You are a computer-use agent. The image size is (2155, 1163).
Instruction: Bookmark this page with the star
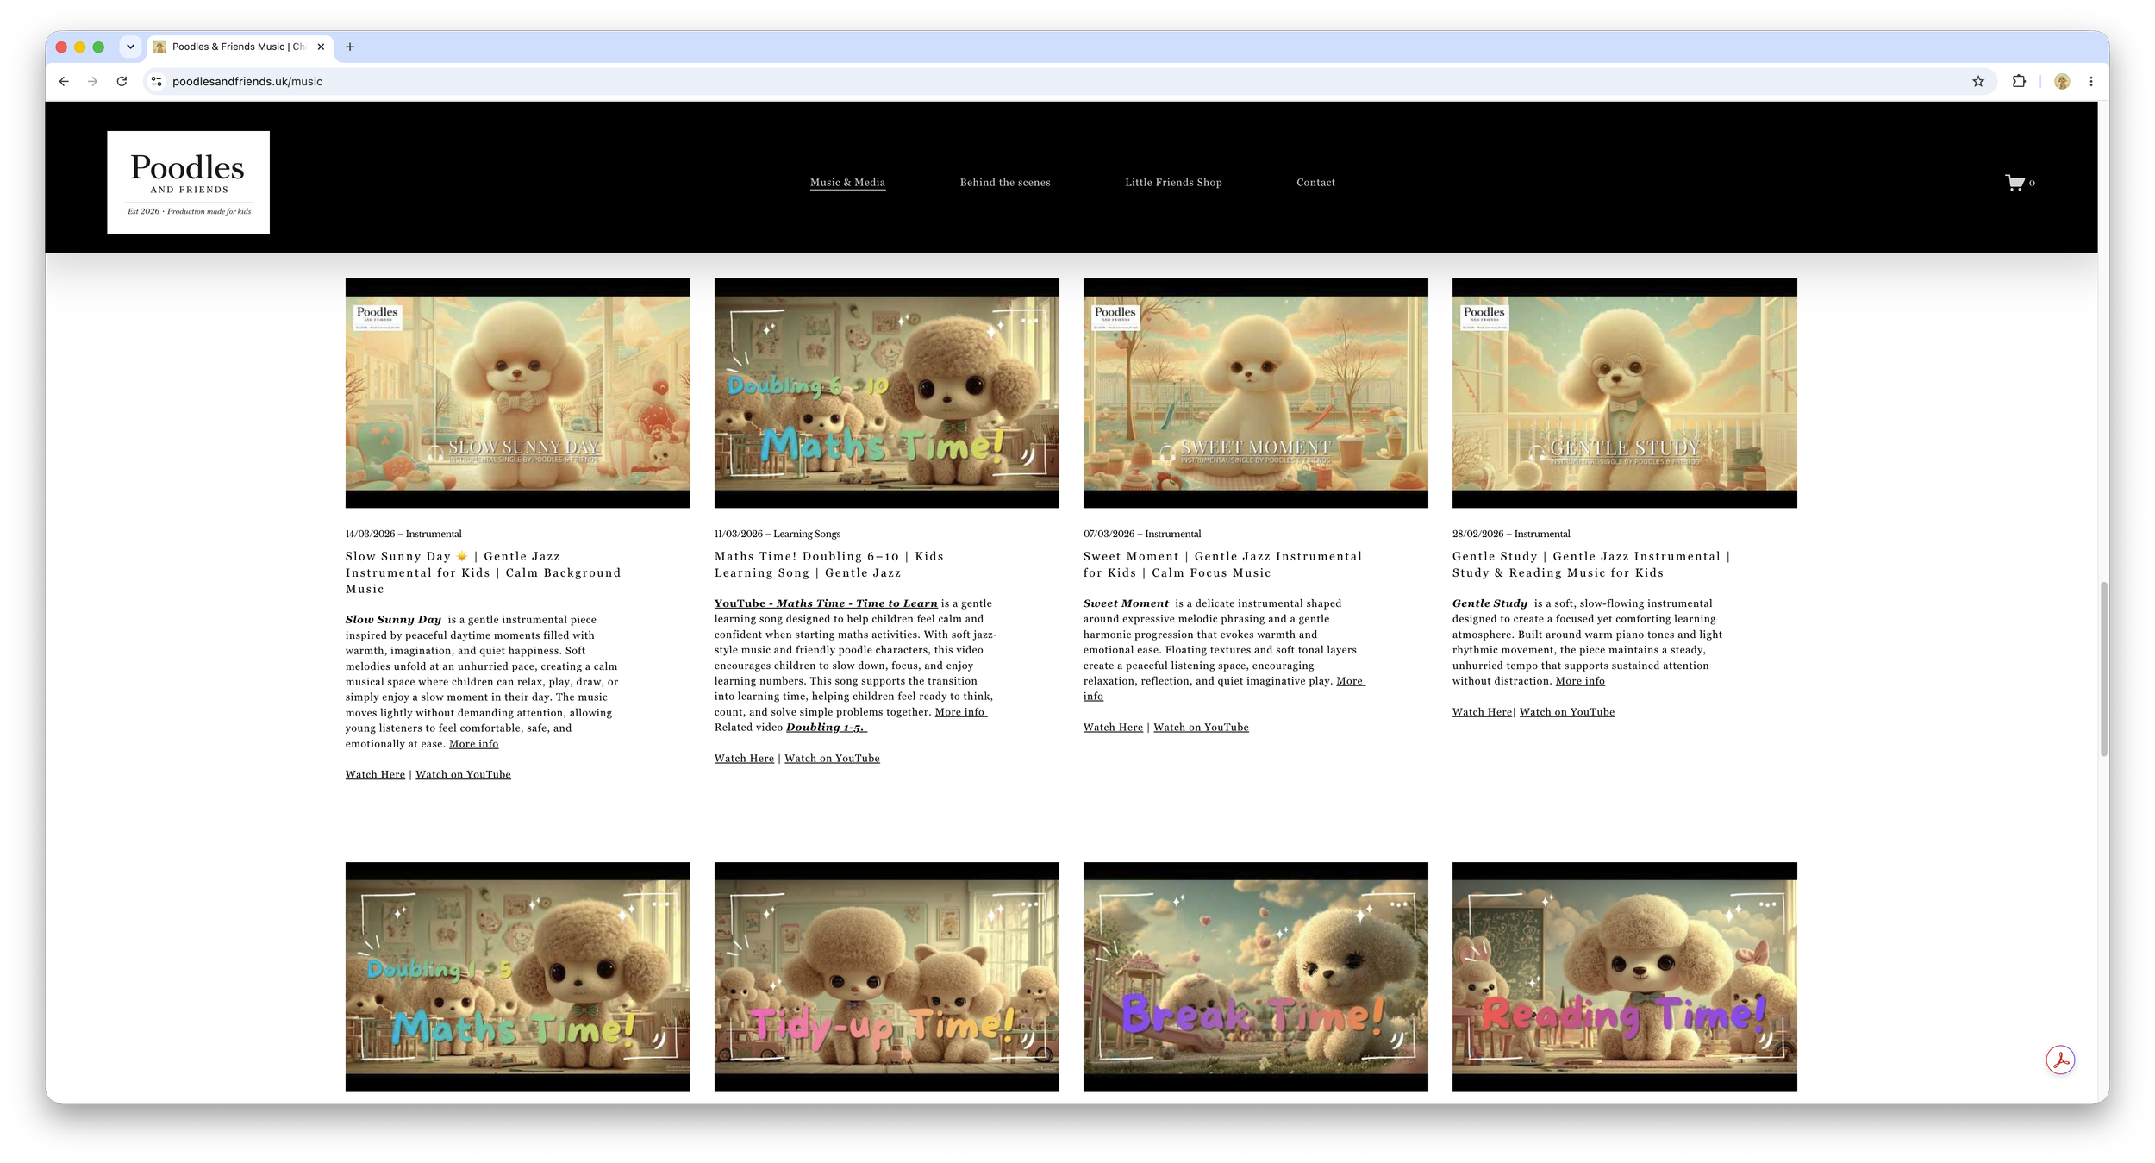pos(1978,81)
